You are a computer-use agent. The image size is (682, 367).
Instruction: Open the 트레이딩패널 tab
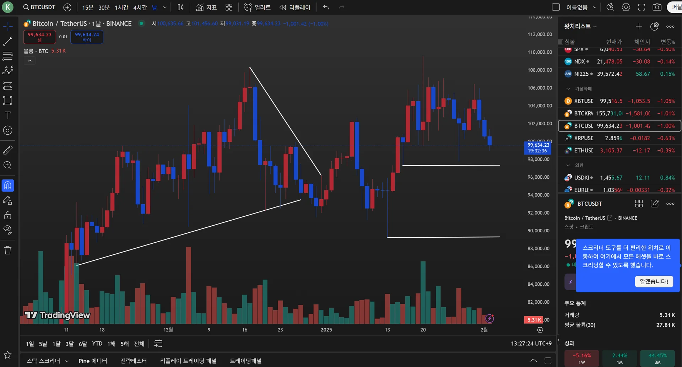(x=246, y=361)
